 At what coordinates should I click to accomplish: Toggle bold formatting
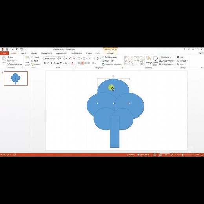45,63
